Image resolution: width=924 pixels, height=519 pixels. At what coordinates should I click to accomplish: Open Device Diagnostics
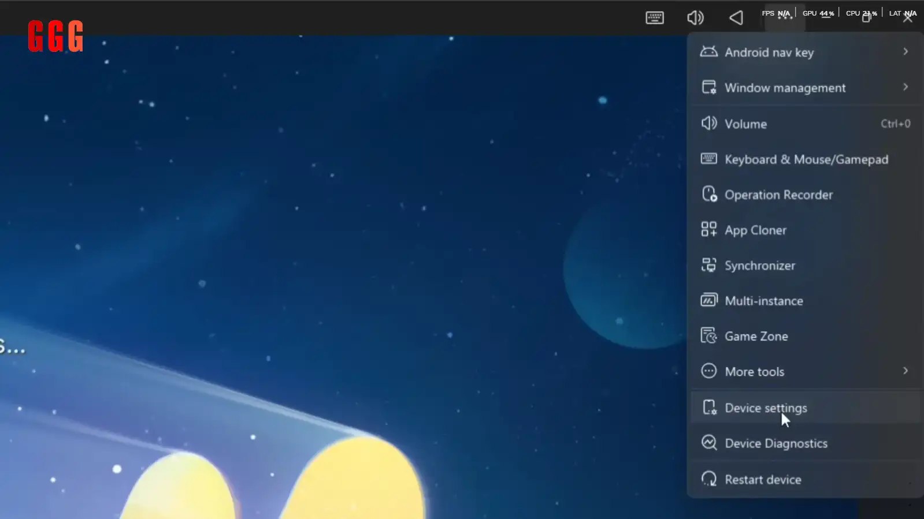click(x=806, y=443)
